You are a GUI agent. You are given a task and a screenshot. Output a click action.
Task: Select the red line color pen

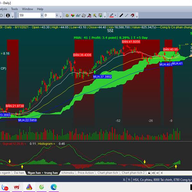click(x=111, y=15)
